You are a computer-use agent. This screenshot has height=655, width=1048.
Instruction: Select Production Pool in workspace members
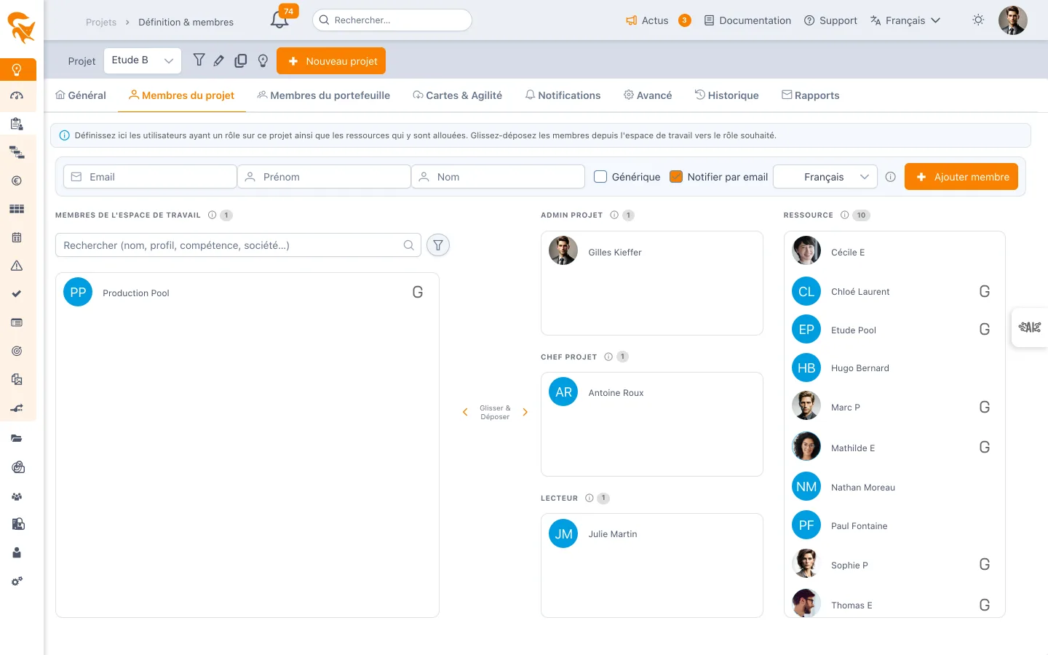click(x=247, y=293)
